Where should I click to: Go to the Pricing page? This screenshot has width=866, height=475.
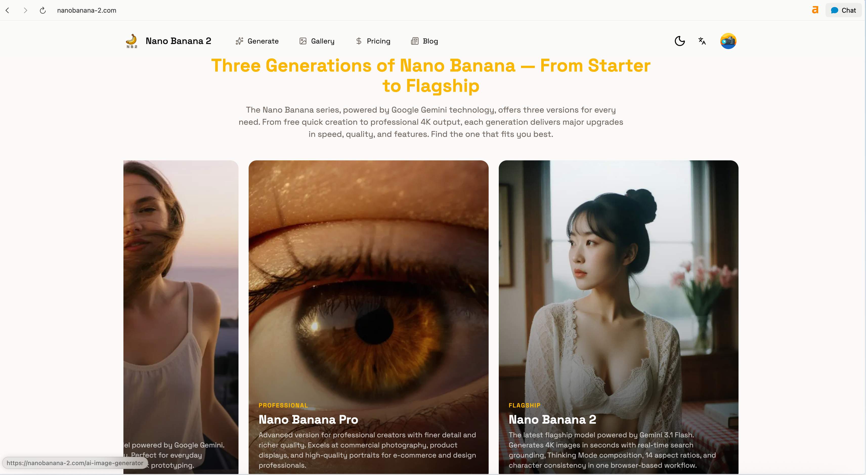click(373, 41)
